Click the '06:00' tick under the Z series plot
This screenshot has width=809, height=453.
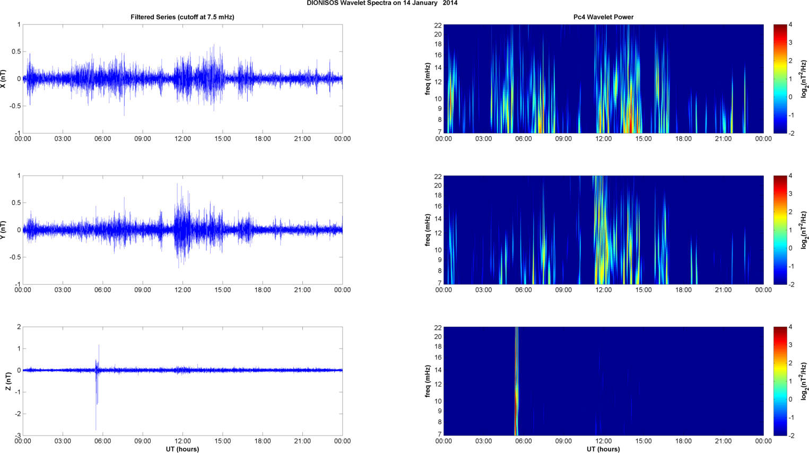click(102, 441)
